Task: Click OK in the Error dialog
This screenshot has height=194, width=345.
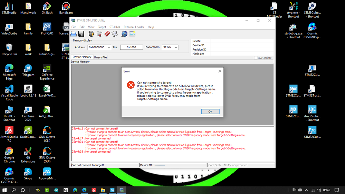Action: [x=210, y=111]
